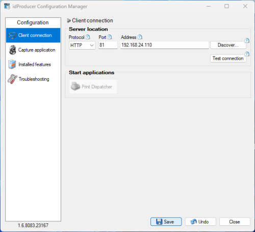Click the Discover... button
Image resolution: width=255 pixels, height=232 pixels.
point(228,45)
